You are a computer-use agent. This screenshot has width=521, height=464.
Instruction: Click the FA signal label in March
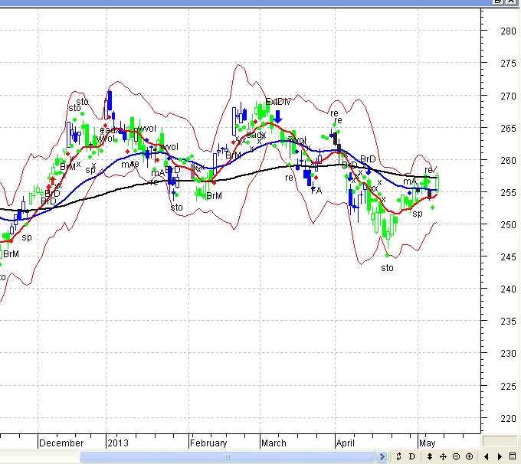tap(316, 190)
